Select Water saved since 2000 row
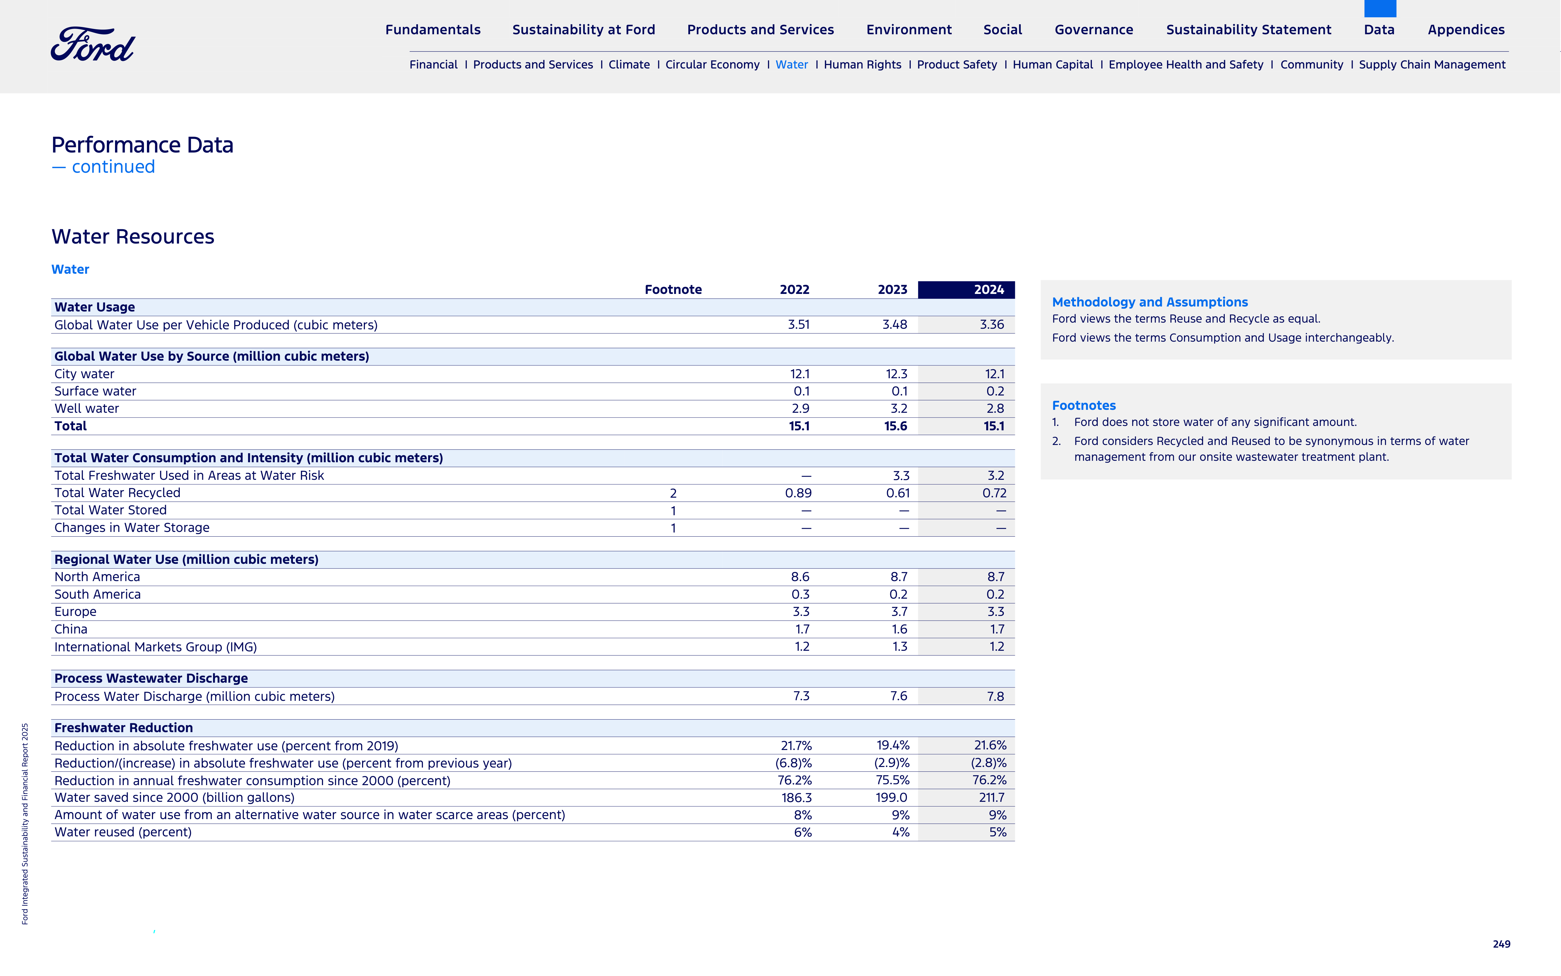The width and height of the screenshot is (1561, 976). tap(532, 798)
